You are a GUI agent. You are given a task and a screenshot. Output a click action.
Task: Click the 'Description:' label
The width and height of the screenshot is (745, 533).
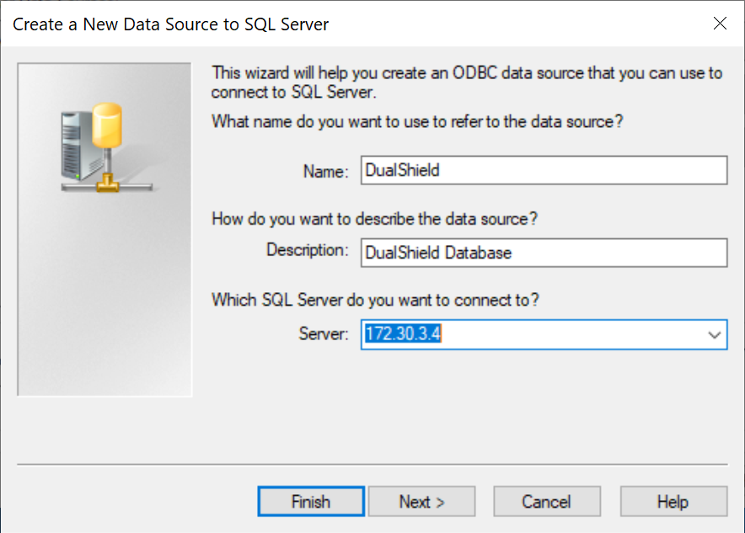[307, 250]
